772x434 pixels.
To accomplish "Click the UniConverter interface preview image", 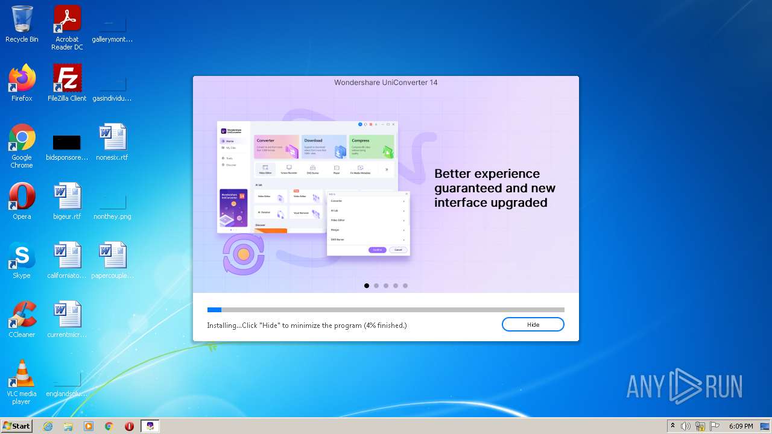I will pos(314,188).
